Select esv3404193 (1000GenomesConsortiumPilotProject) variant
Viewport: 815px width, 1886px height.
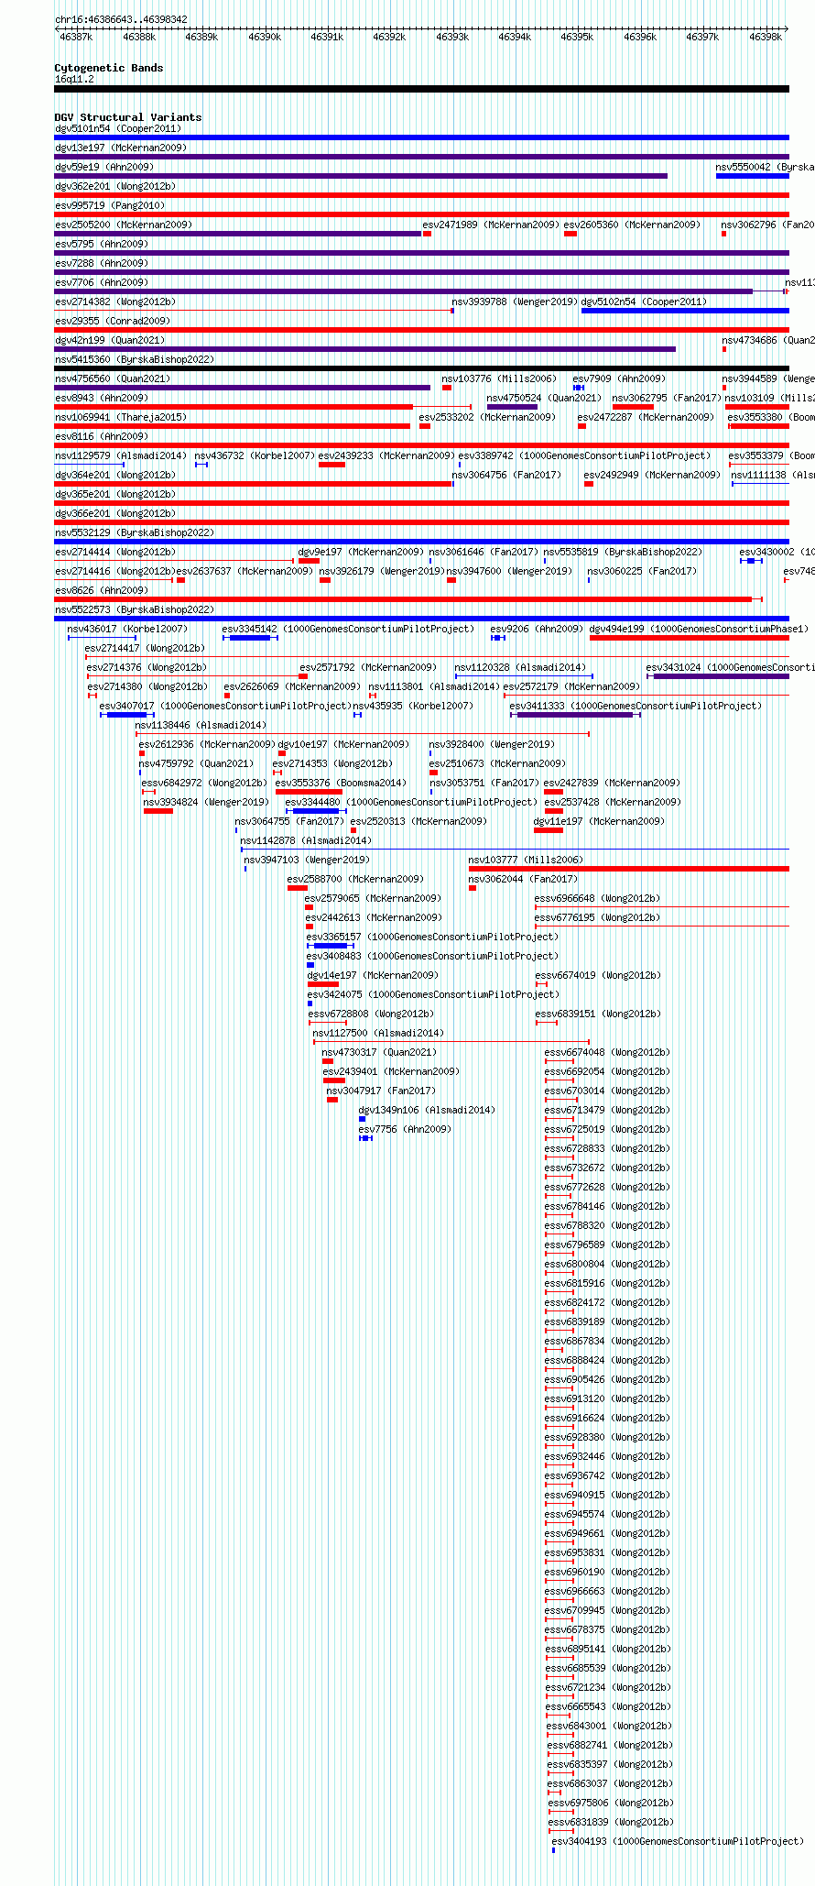tap(553, 1850)
